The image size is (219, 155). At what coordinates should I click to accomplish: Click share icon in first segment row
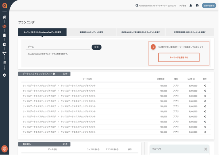point(205,86)
